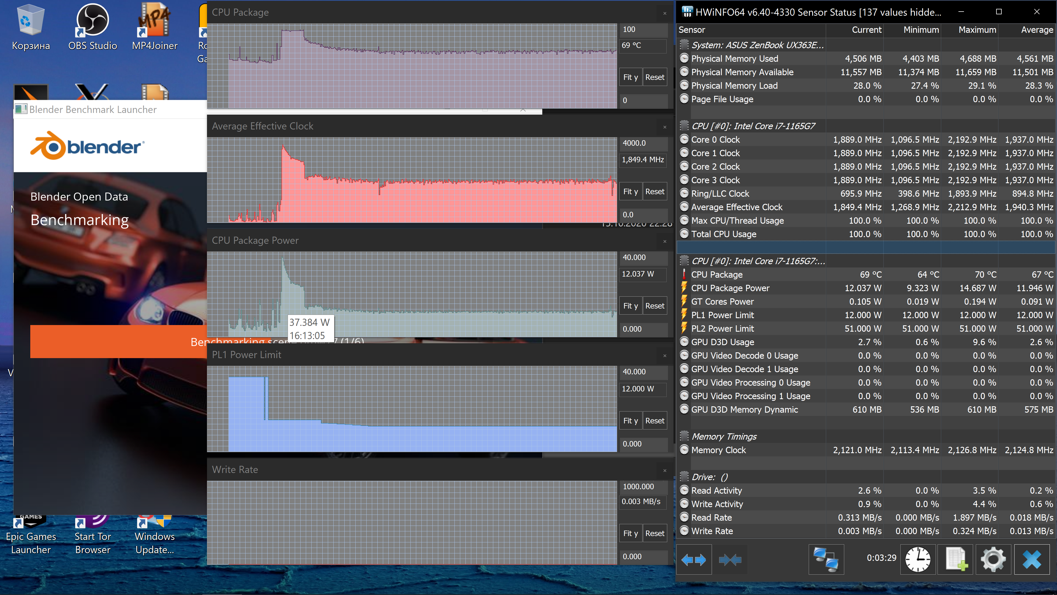Click the Minimum column header

[912, 29]
